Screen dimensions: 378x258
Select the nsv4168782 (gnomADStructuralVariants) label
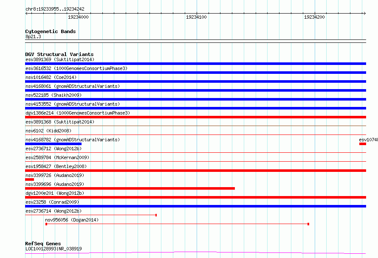[73, 140]
